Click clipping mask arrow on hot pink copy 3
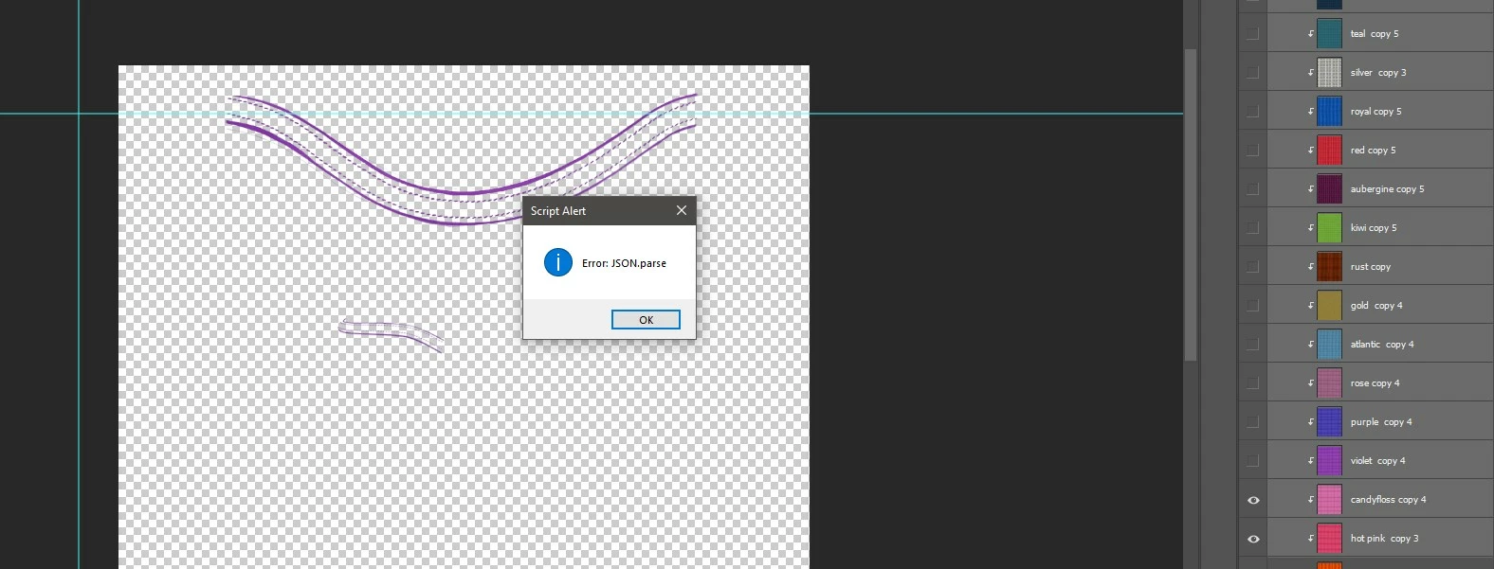 click(x=1311, y=539)
